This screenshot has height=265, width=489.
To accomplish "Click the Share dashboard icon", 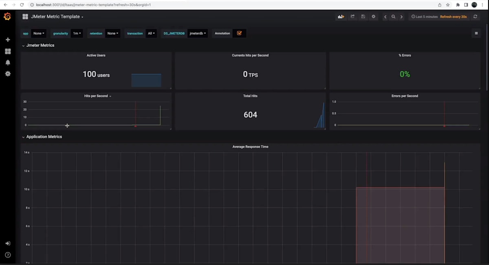I will (352, 17).
